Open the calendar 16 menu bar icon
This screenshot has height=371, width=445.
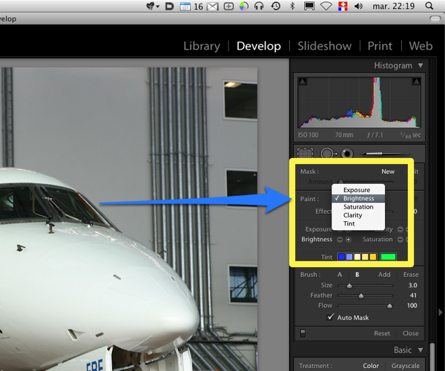pos(191,6)
